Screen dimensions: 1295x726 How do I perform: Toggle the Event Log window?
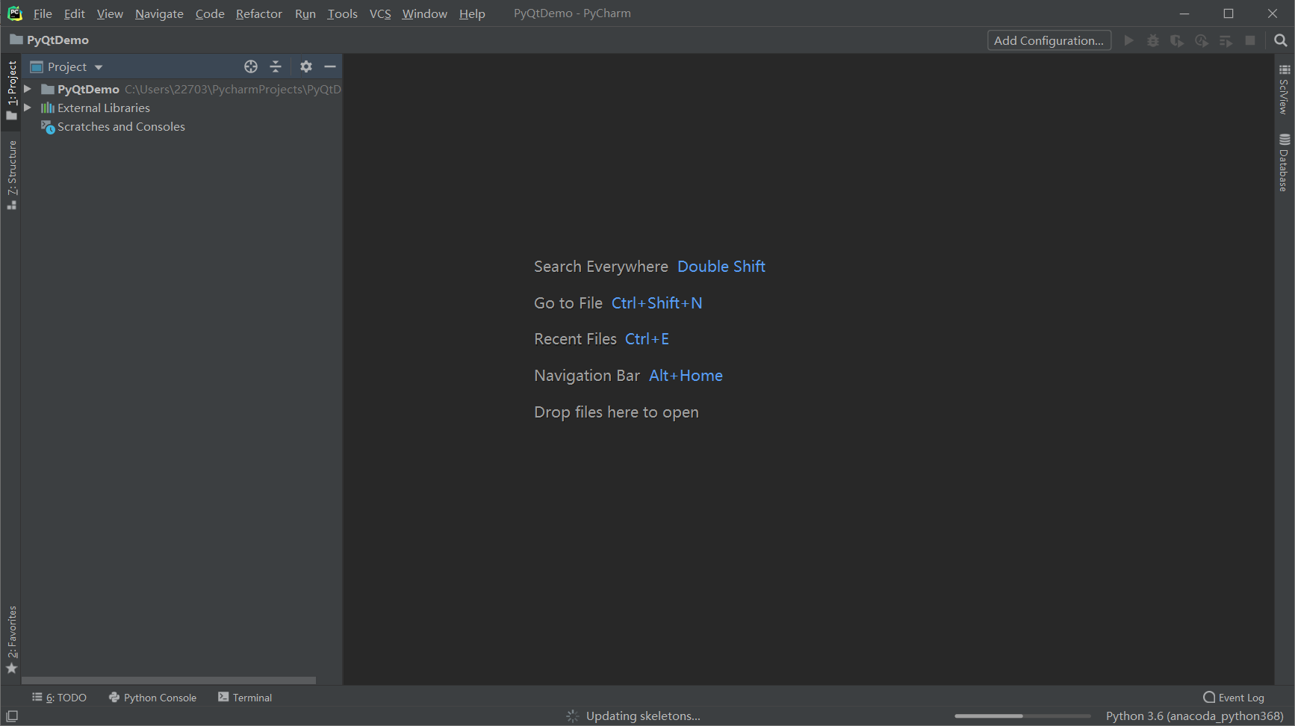(x=1234, y=698)
